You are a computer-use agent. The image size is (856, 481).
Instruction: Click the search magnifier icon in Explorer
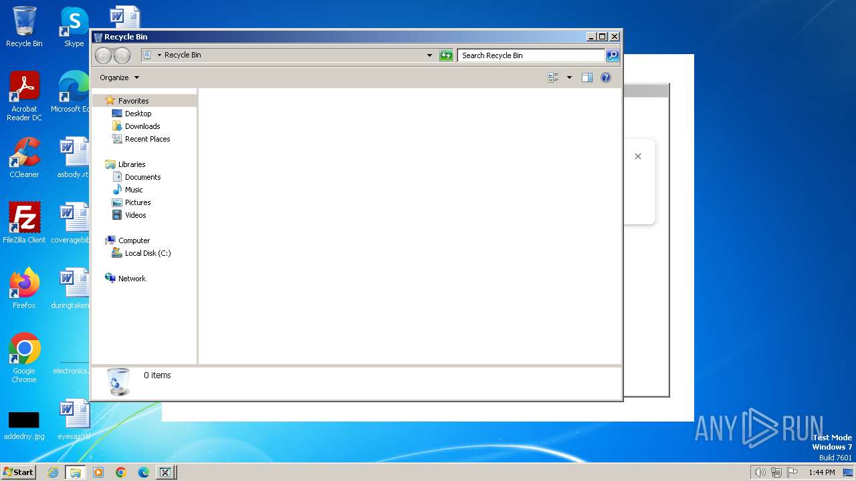pos(613,55)
